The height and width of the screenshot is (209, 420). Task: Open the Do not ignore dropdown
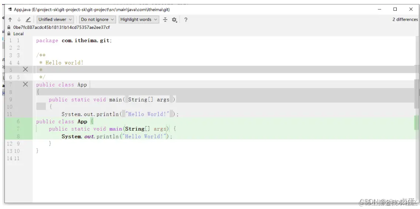coord(98,19)
